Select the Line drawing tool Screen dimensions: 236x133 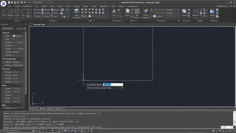[x=4, y=12]
